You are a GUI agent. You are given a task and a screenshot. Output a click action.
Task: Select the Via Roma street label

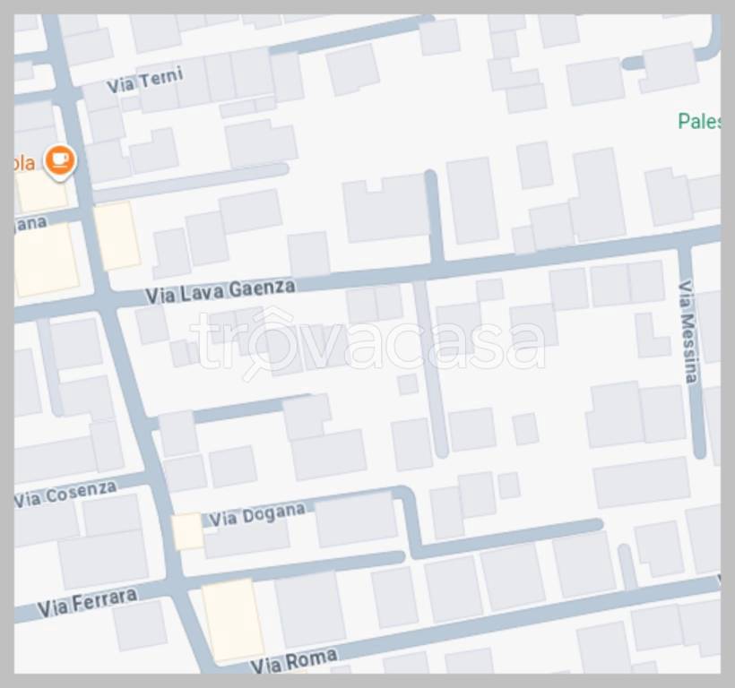(294, 661)
